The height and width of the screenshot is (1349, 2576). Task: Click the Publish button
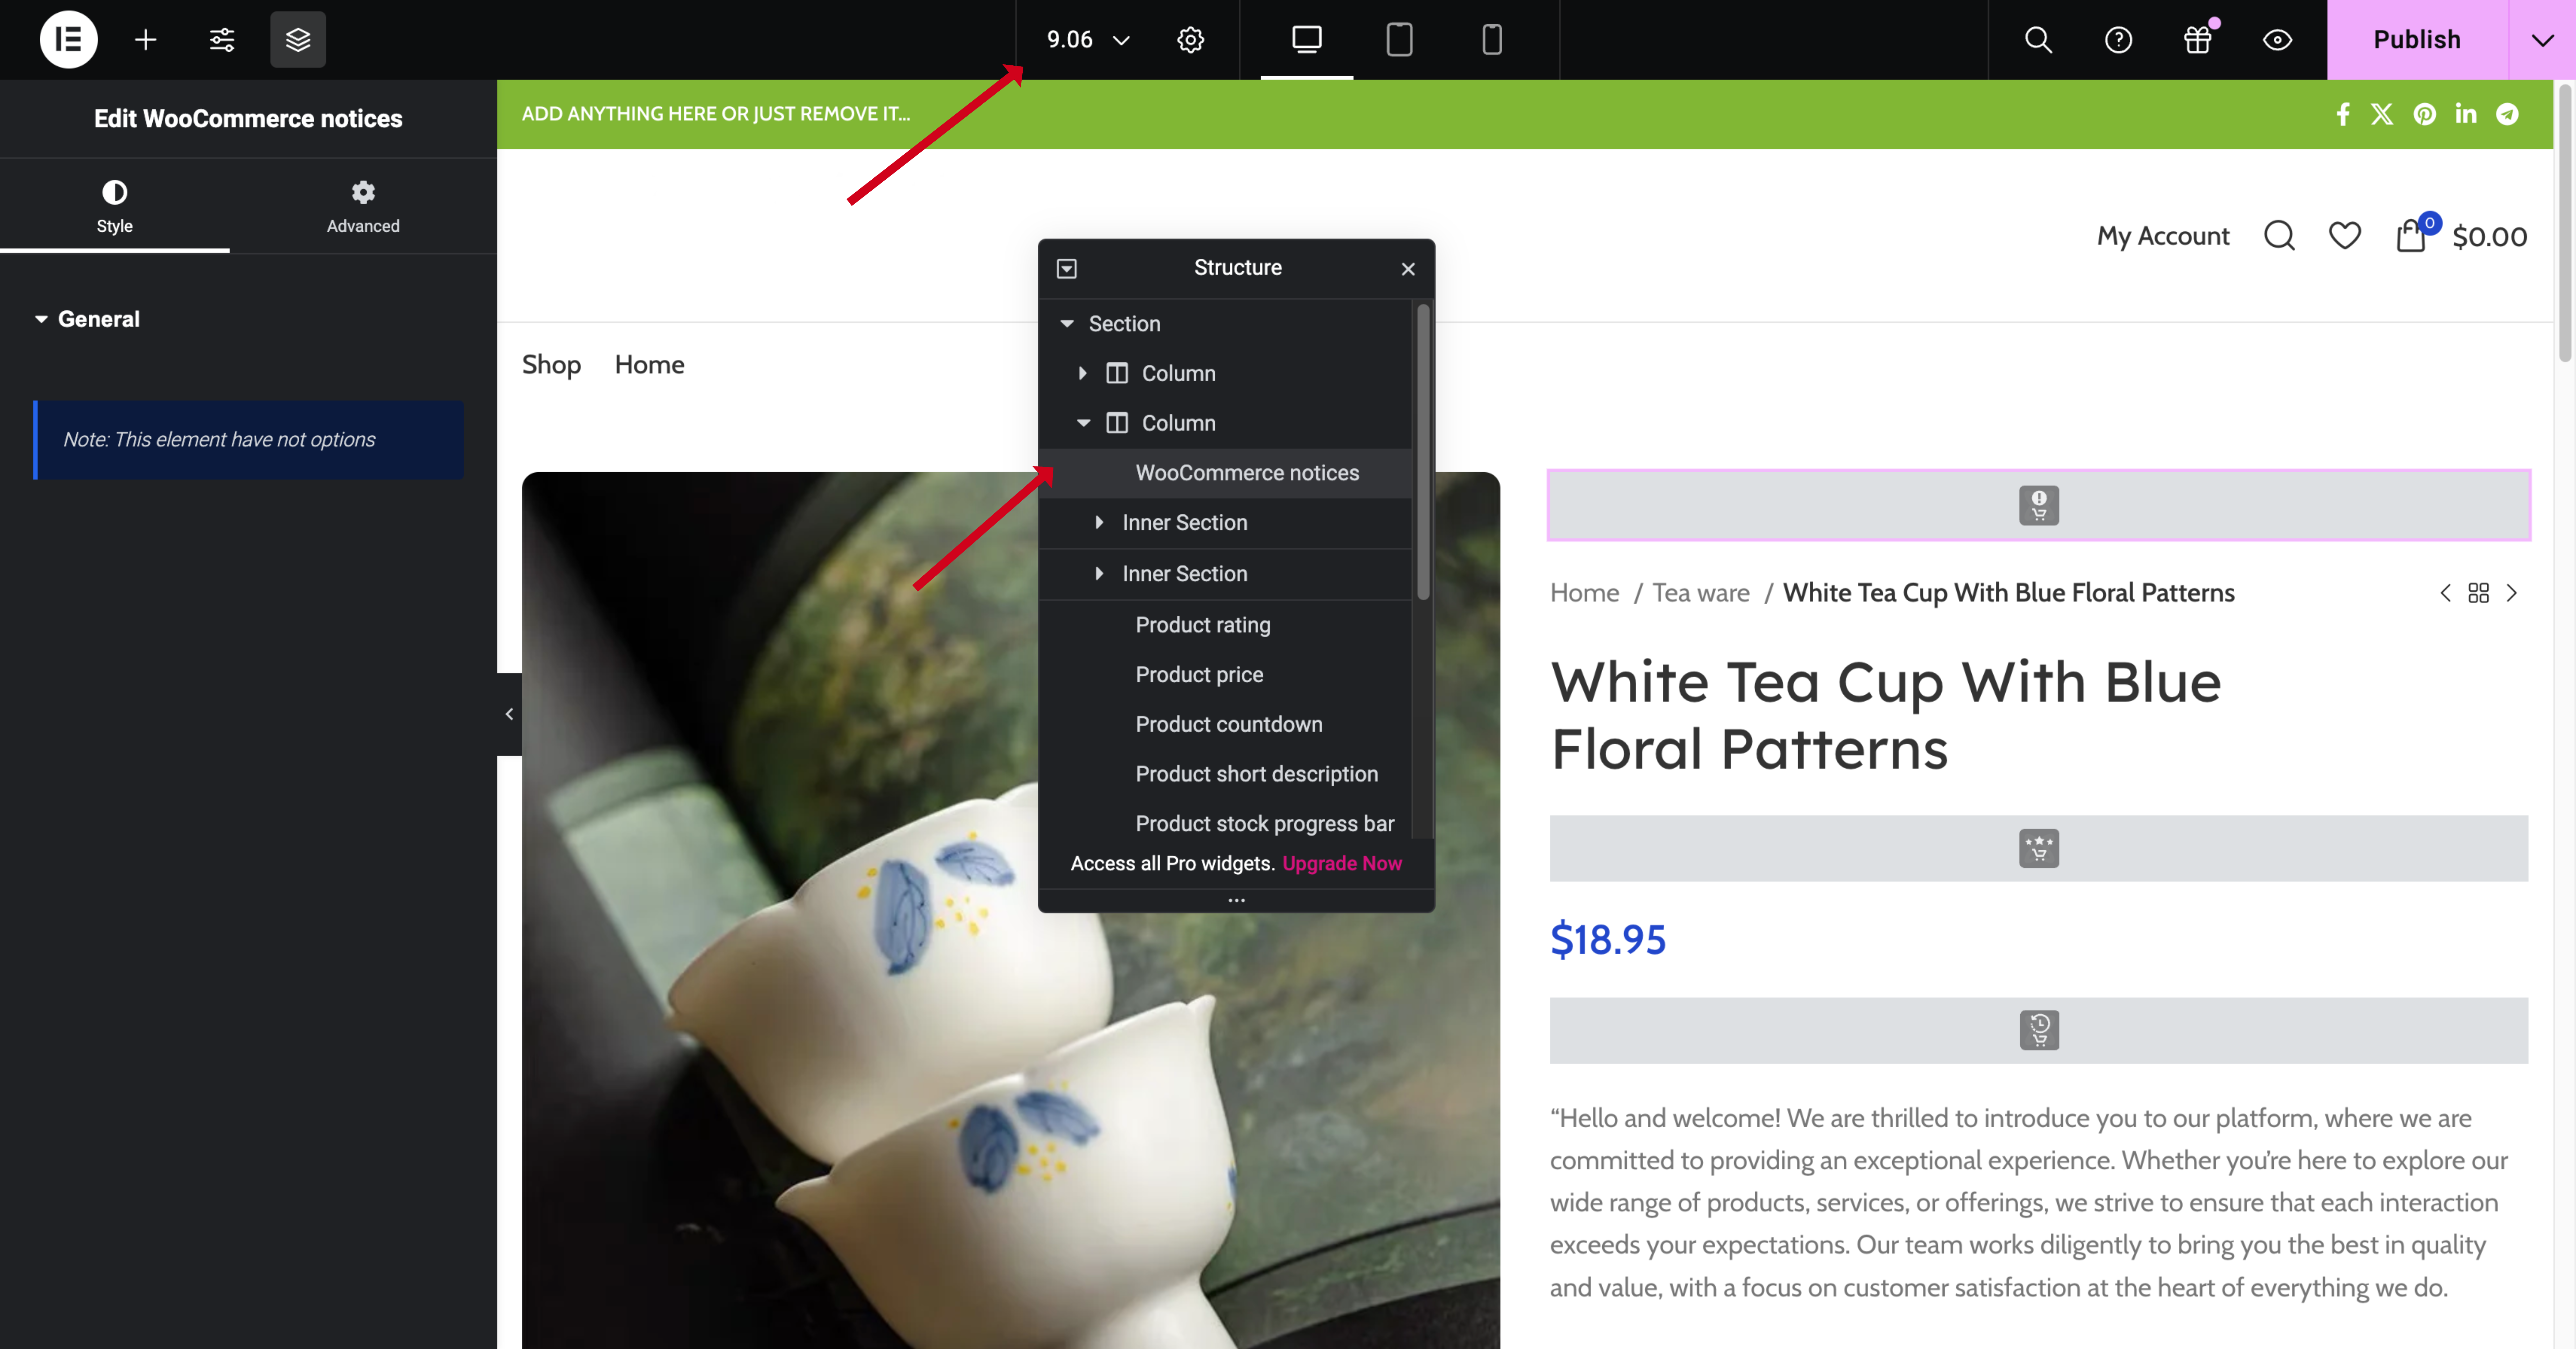coord(2417,40)
